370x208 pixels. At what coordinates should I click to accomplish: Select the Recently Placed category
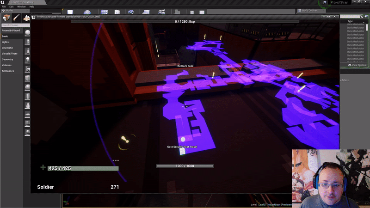tap(11, 31)
